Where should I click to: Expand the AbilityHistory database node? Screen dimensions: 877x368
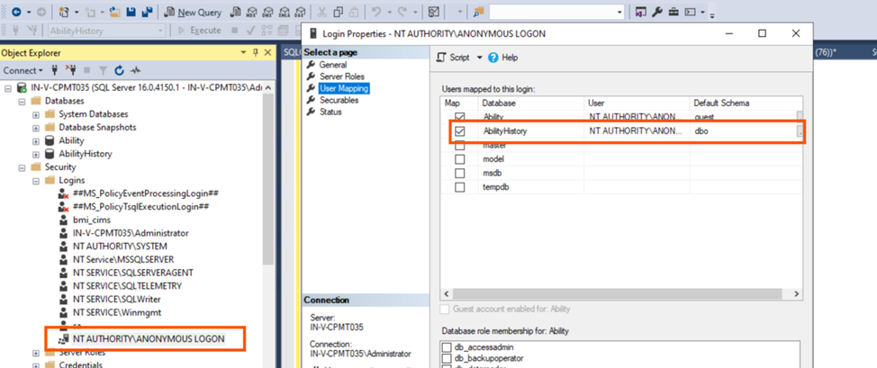click(x=36, y=154)
